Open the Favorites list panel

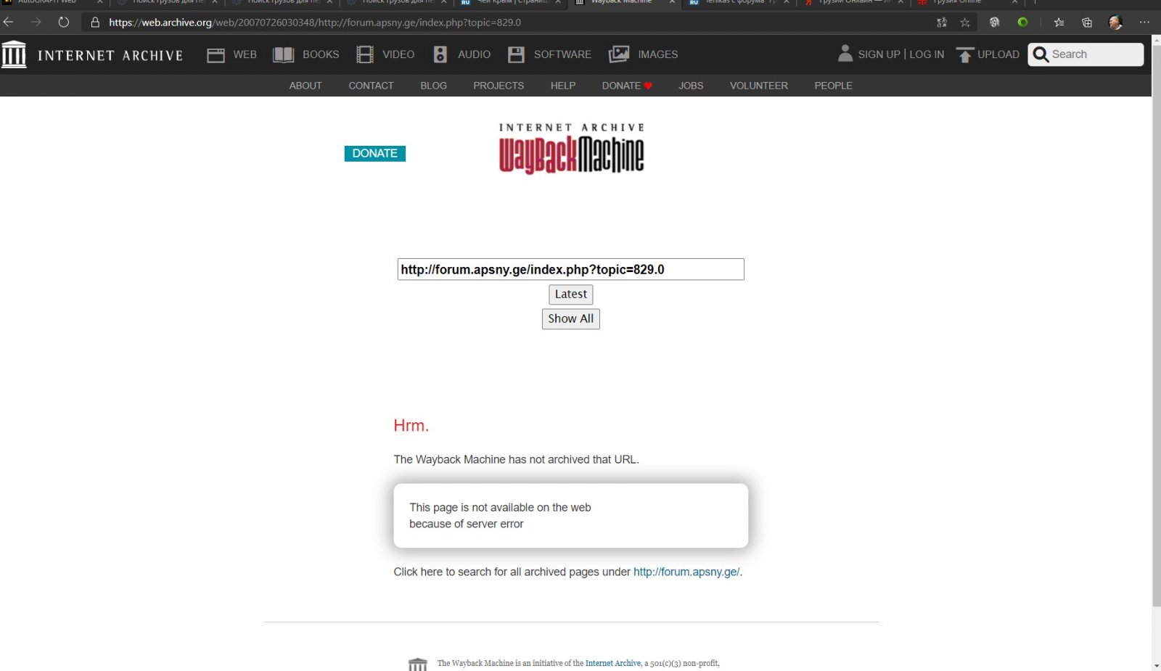[x=1059, y=22]
